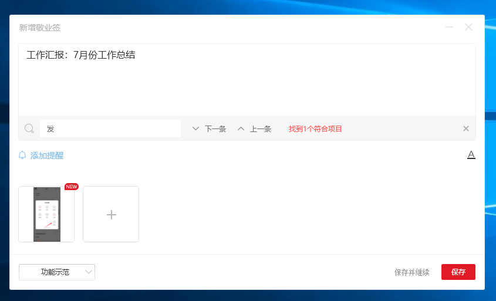Image resolution: width=496 pixels, height=301 pixels.
Task: Click 保存并继续 to save and continue
Action: [411, 272]
